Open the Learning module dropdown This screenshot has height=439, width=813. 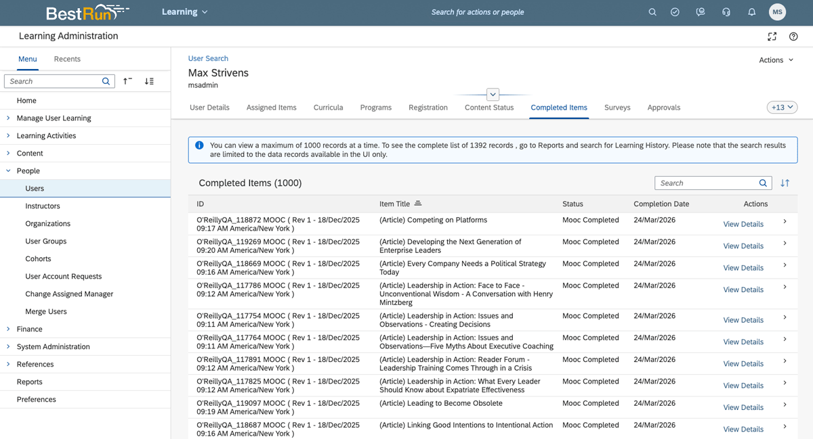click(x=185, y=12)
